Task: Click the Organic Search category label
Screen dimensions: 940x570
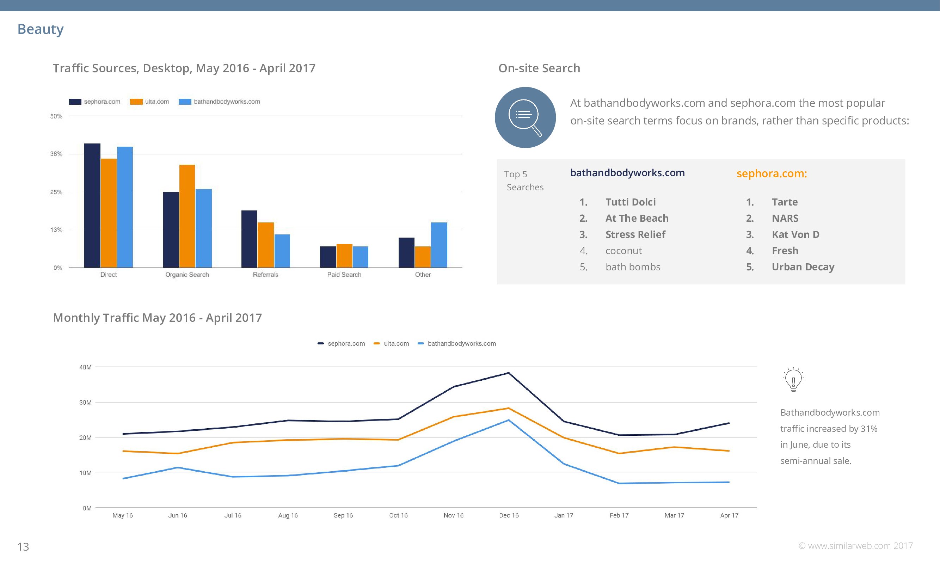Action: pyautogui.click(x=187, y=274)
